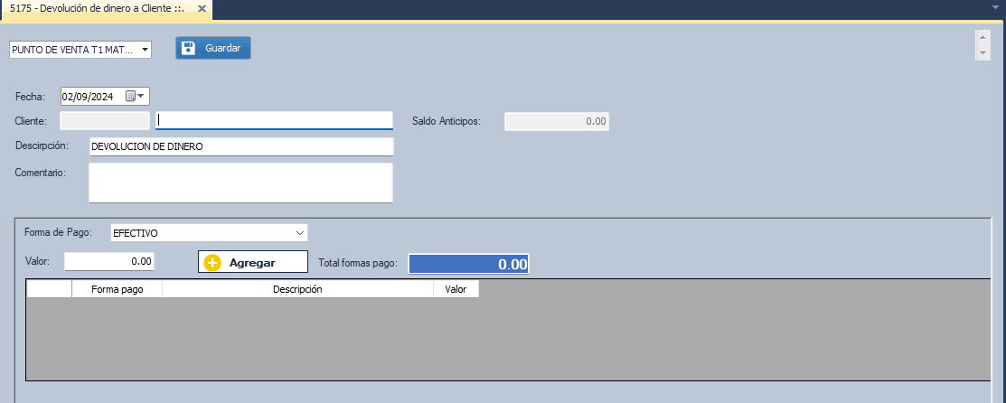Click the Cliente name input field
The image size is (1006, 403).
[x=275, y=120]
